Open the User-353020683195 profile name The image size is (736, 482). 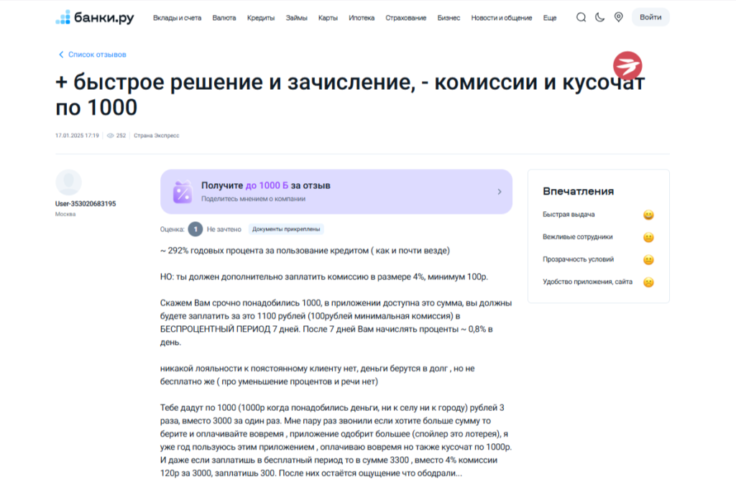[86, 204]
